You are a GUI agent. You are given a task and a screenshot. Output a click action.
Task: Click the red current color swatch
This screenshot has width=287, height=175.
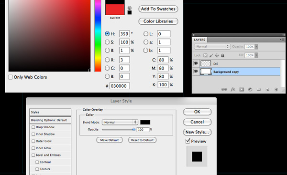coord(115,10)
